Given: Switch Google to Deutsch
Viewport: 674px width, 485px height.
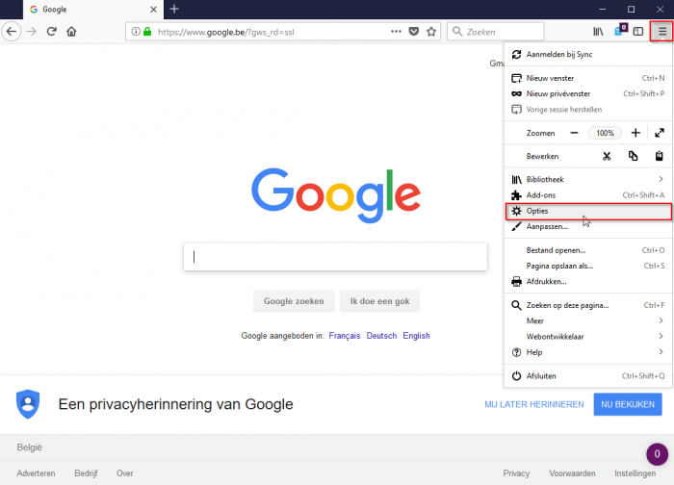Looking at the screenshot, I should click(x=381, y=336).
